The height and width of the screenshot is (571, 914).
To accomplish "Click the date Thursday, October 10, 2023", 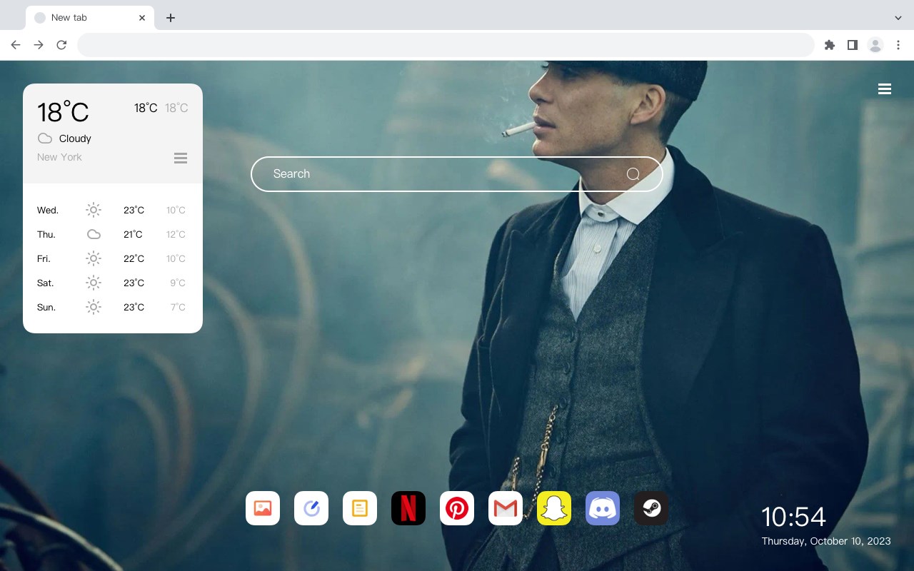I will point(826,541).
